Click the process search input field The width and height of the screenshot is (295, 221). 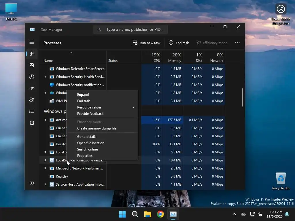tap(130, 30)
